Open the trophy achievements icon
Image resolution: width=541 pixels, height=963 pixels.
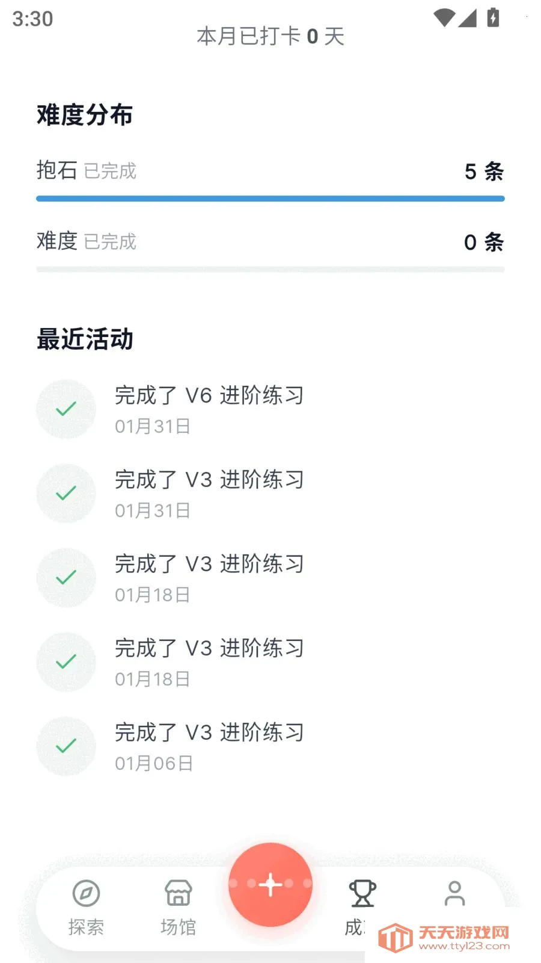[x=362, y=893]
